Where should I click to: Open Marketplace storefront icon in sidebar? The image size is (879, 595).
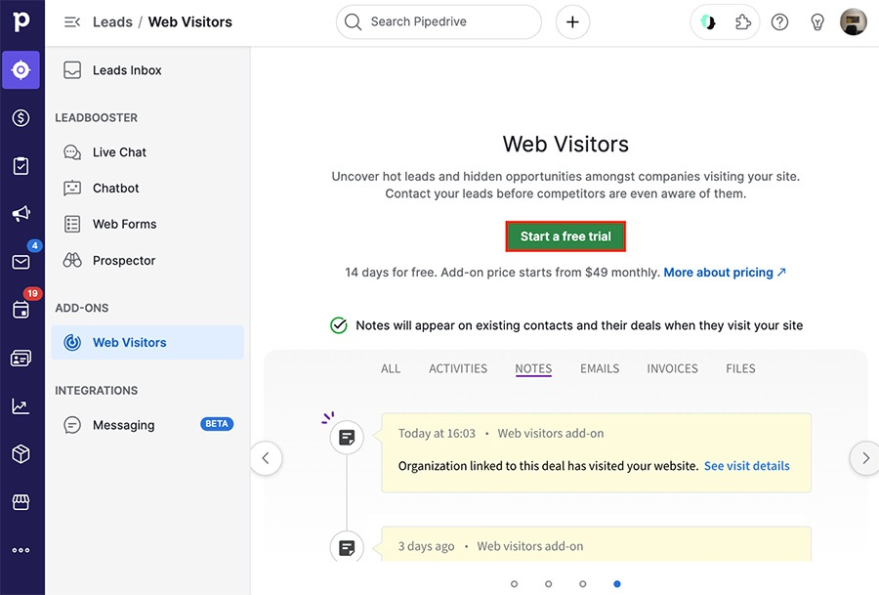pos(21,502)
